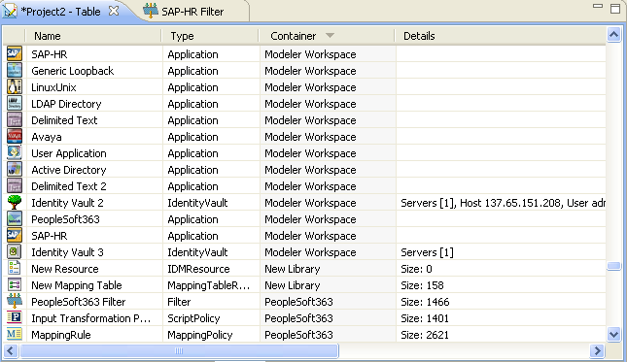Select the Identity Vault 2 tree icon
Viewport: 627px width, 362px height.
[15, 203]
